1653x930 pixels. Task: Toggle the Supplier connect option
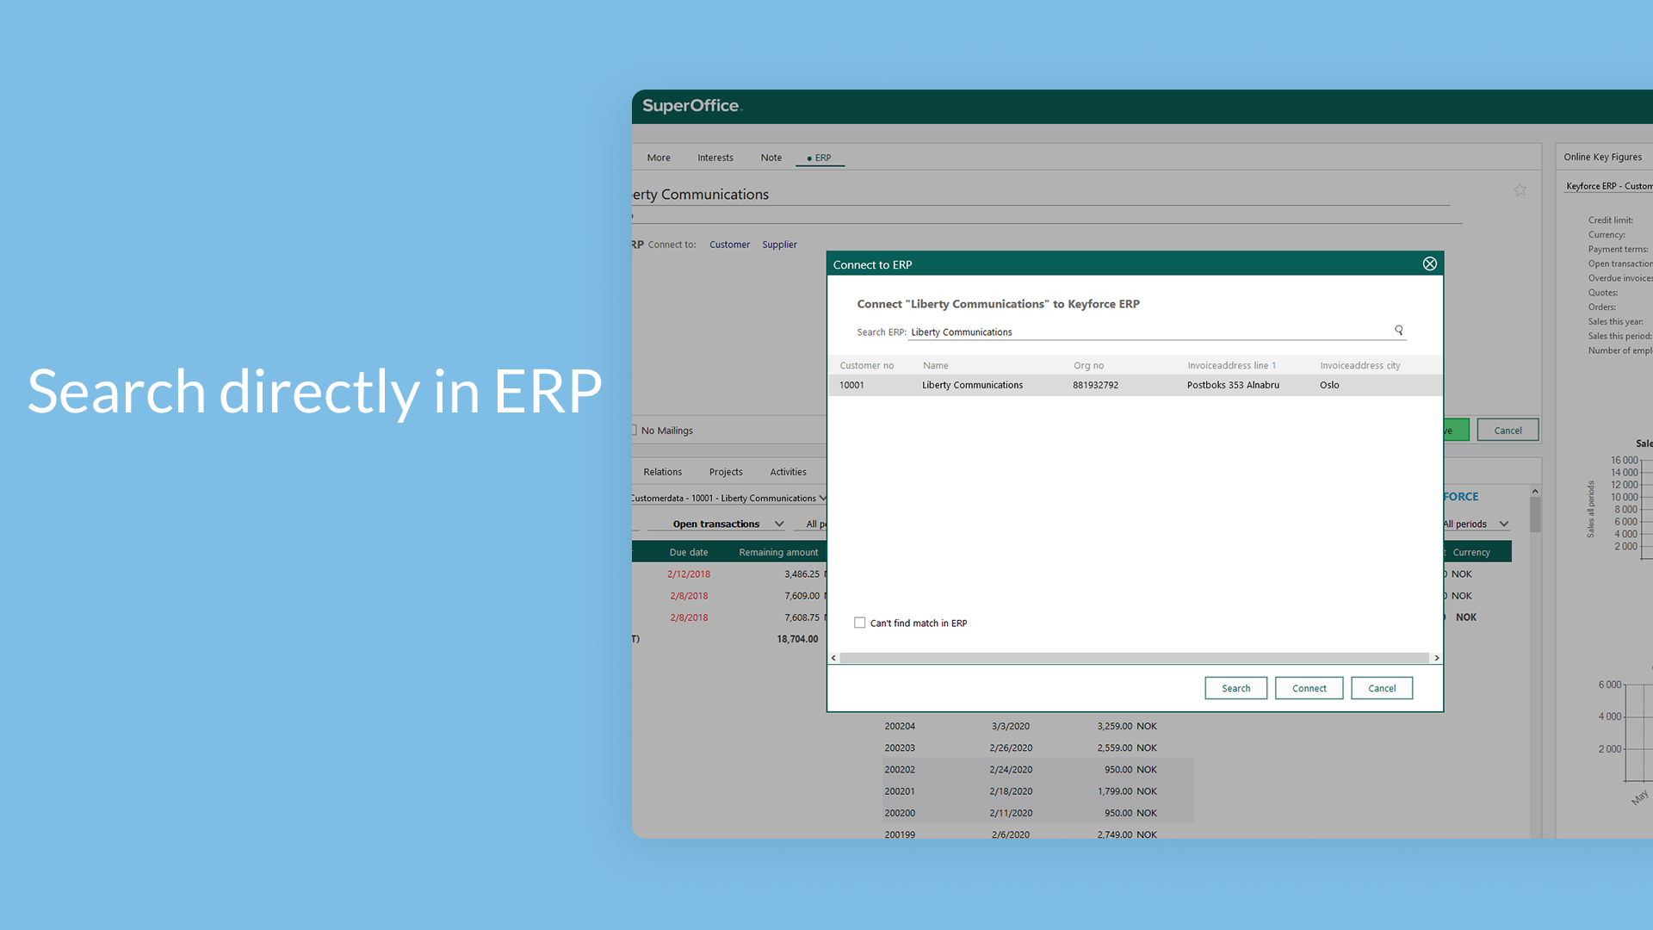(780, 245)
